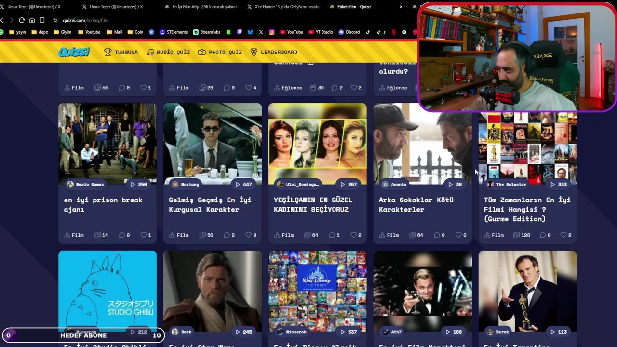Visit author Mario Gomez profile

point(85,184)
